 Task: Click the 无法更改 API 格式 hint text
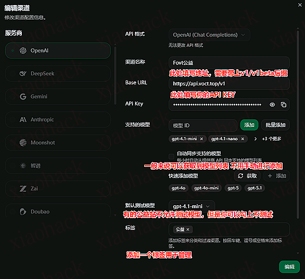coord(185,45)
